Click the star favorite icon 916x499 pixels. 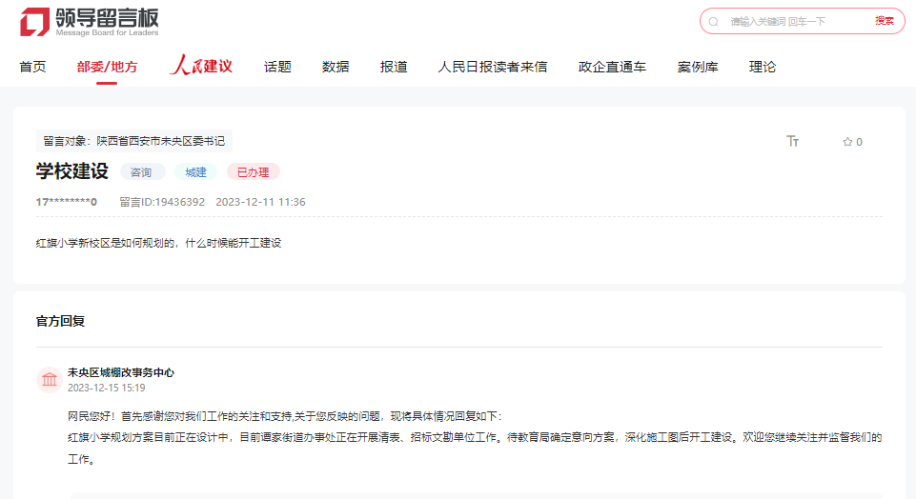click(x=847, y=142)
